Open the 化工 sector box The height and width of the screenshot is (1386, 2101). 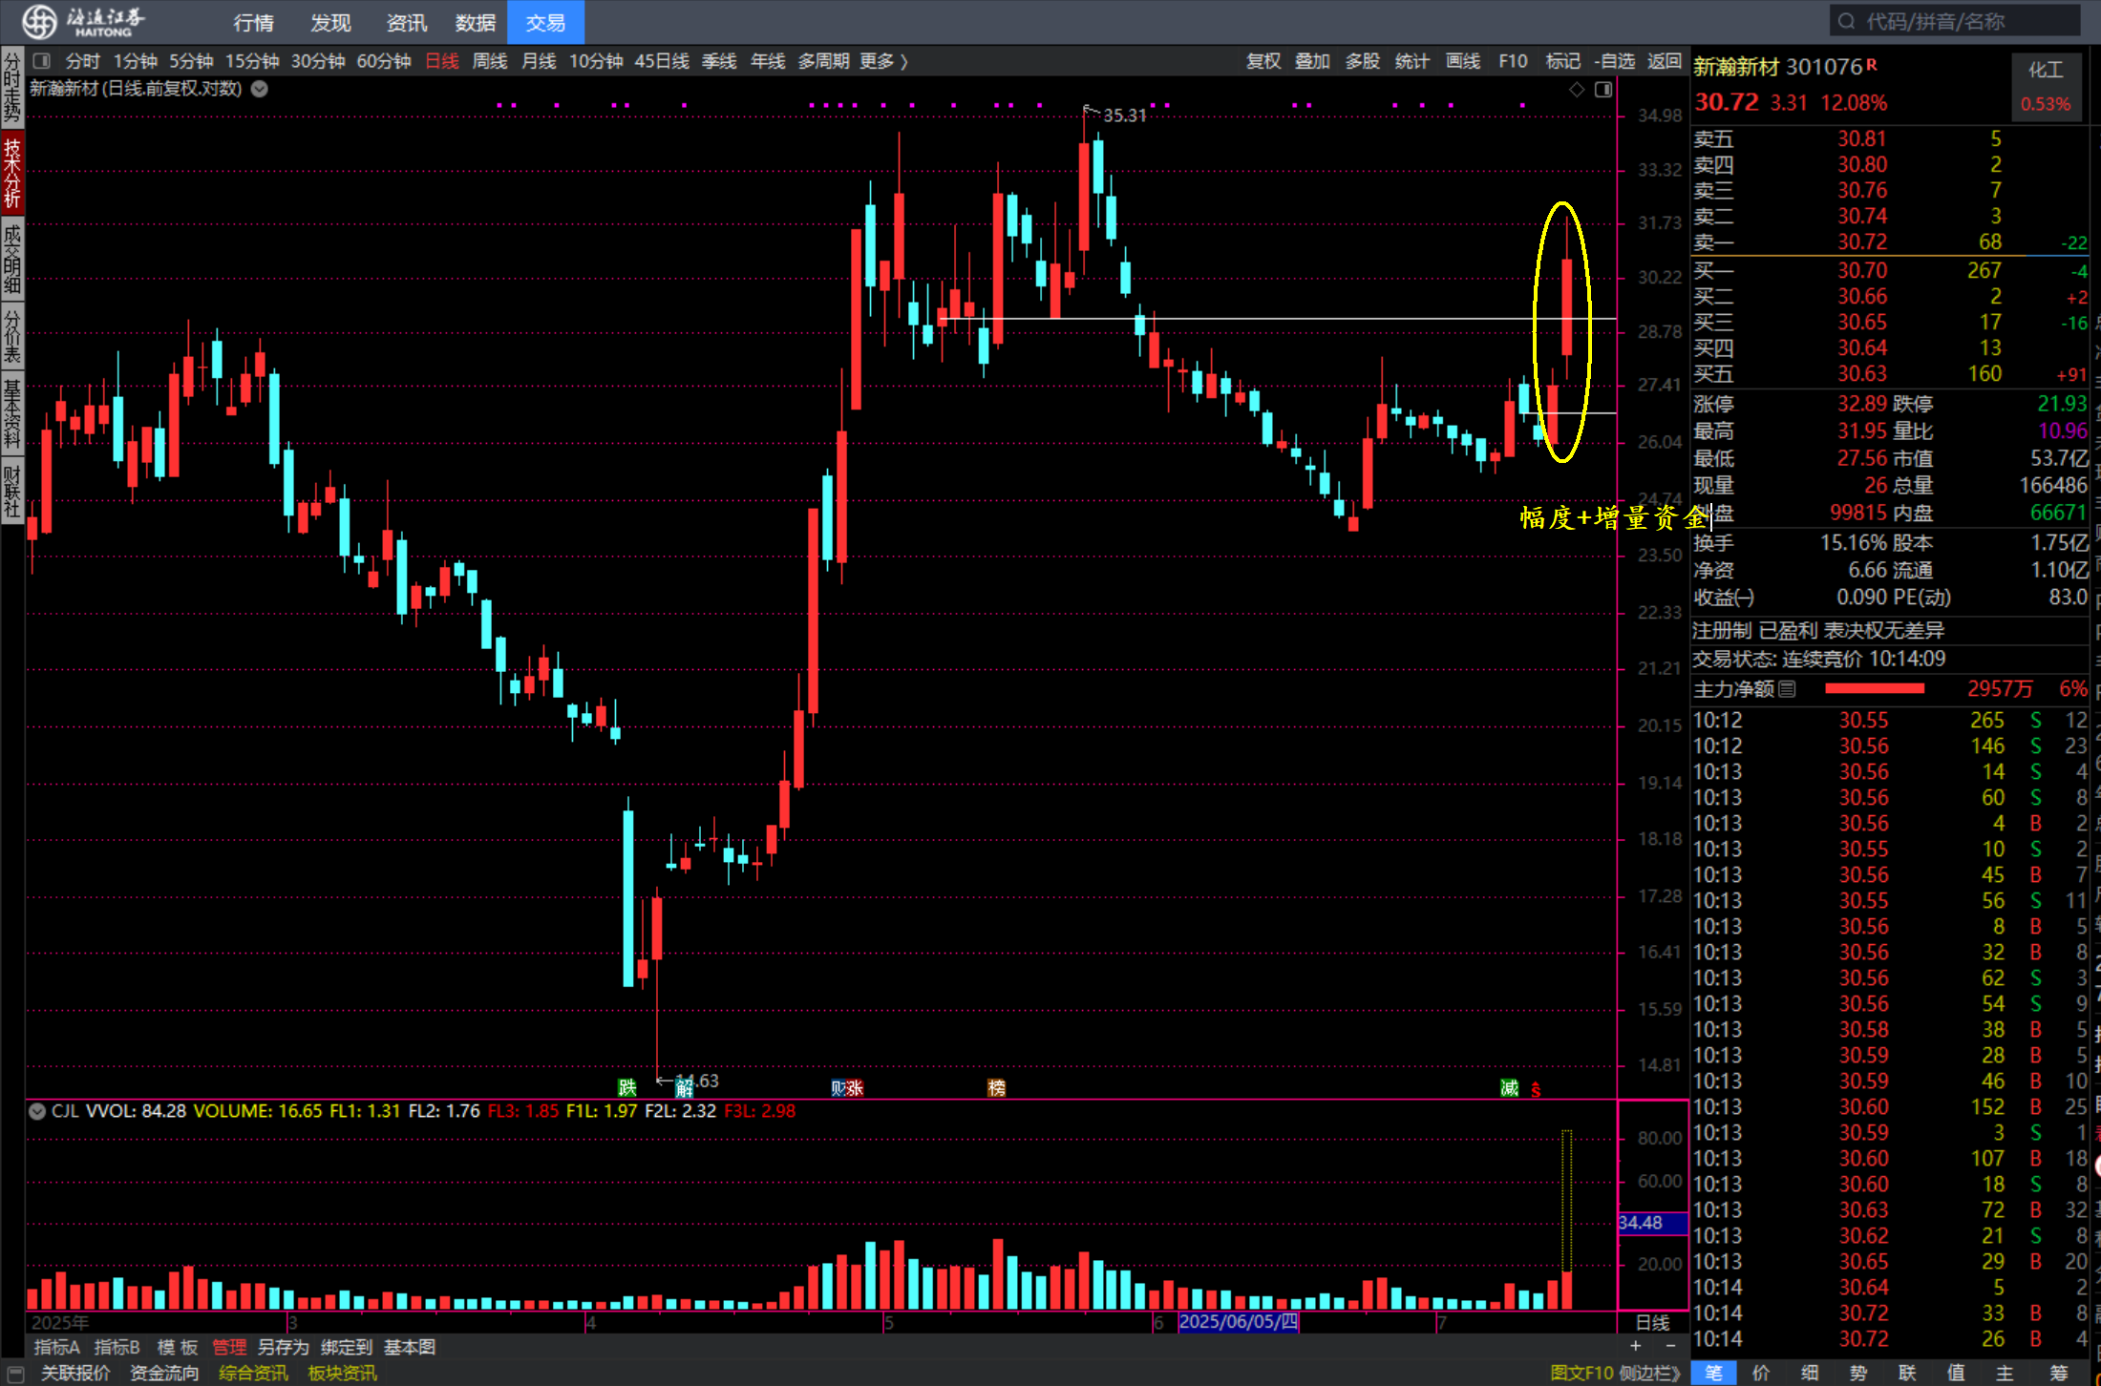click(x=2046, y=86)
